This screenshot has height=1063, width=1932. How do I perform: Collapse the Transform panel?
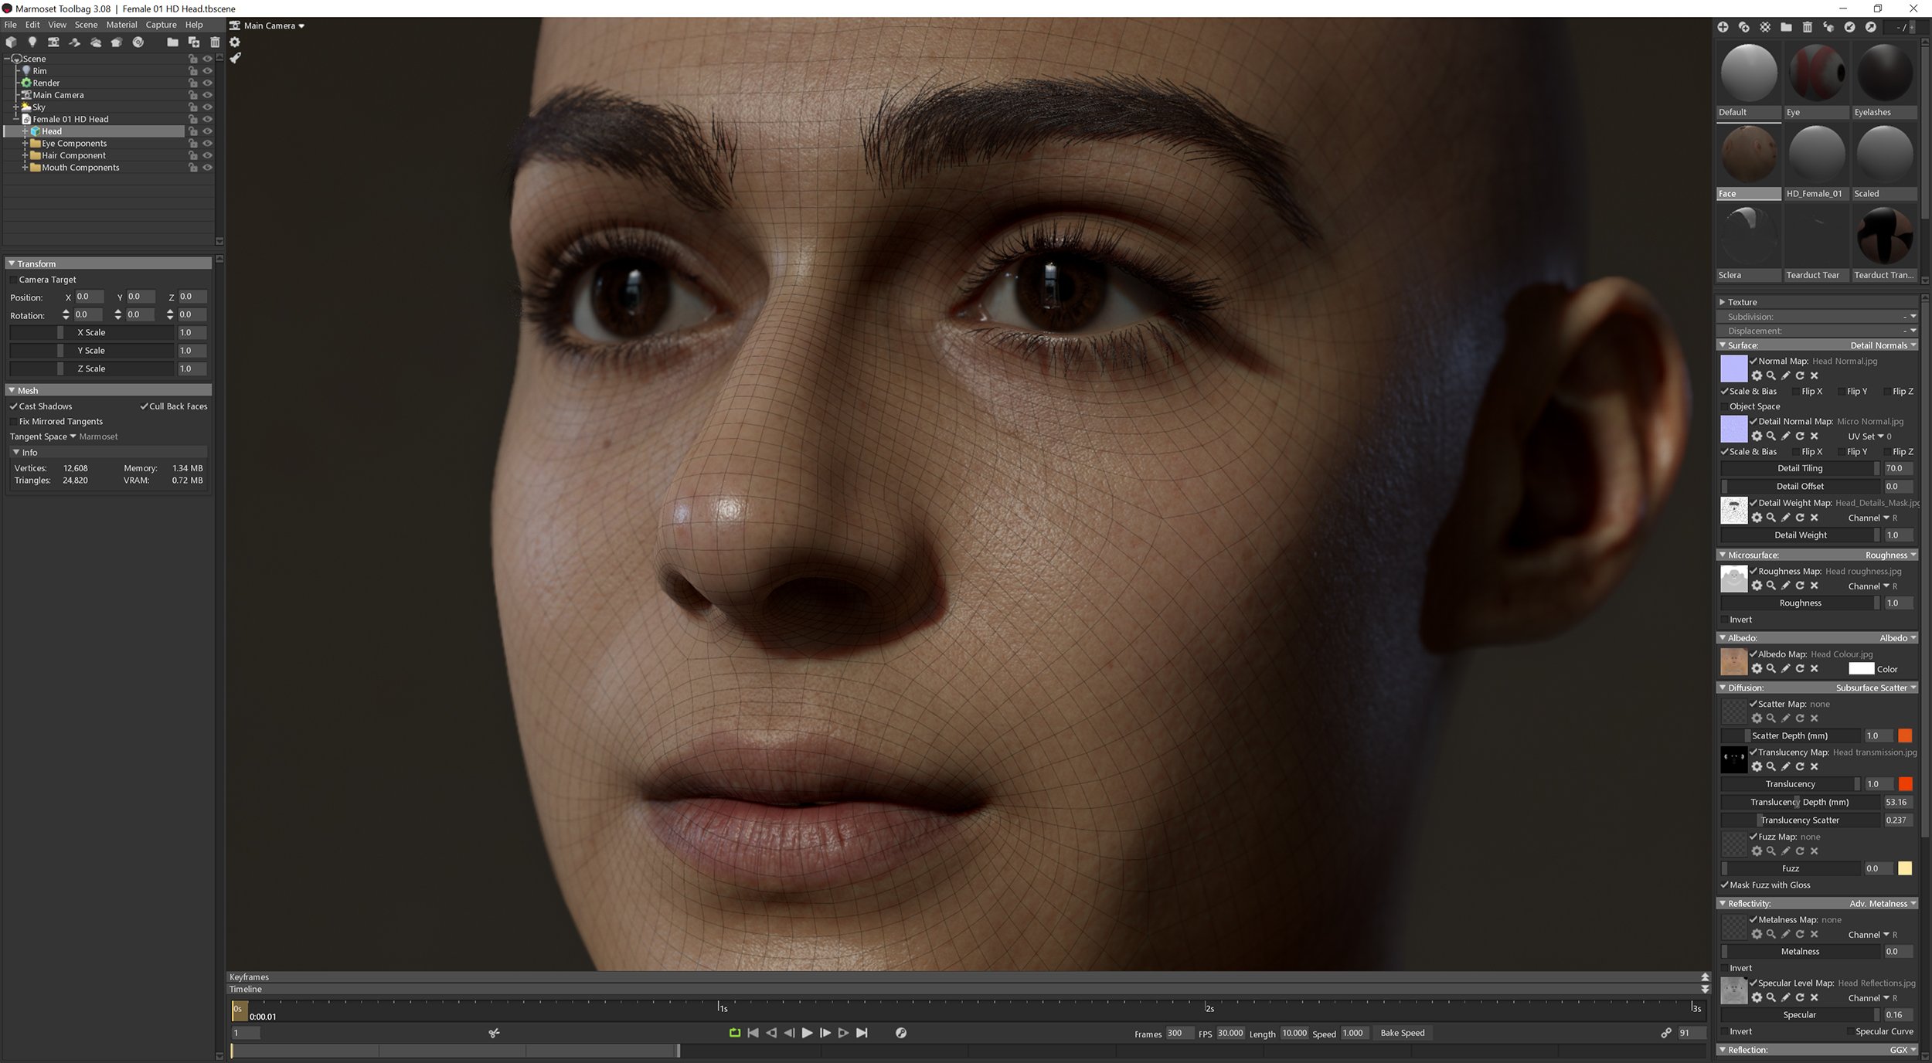[x=12, y=263]
